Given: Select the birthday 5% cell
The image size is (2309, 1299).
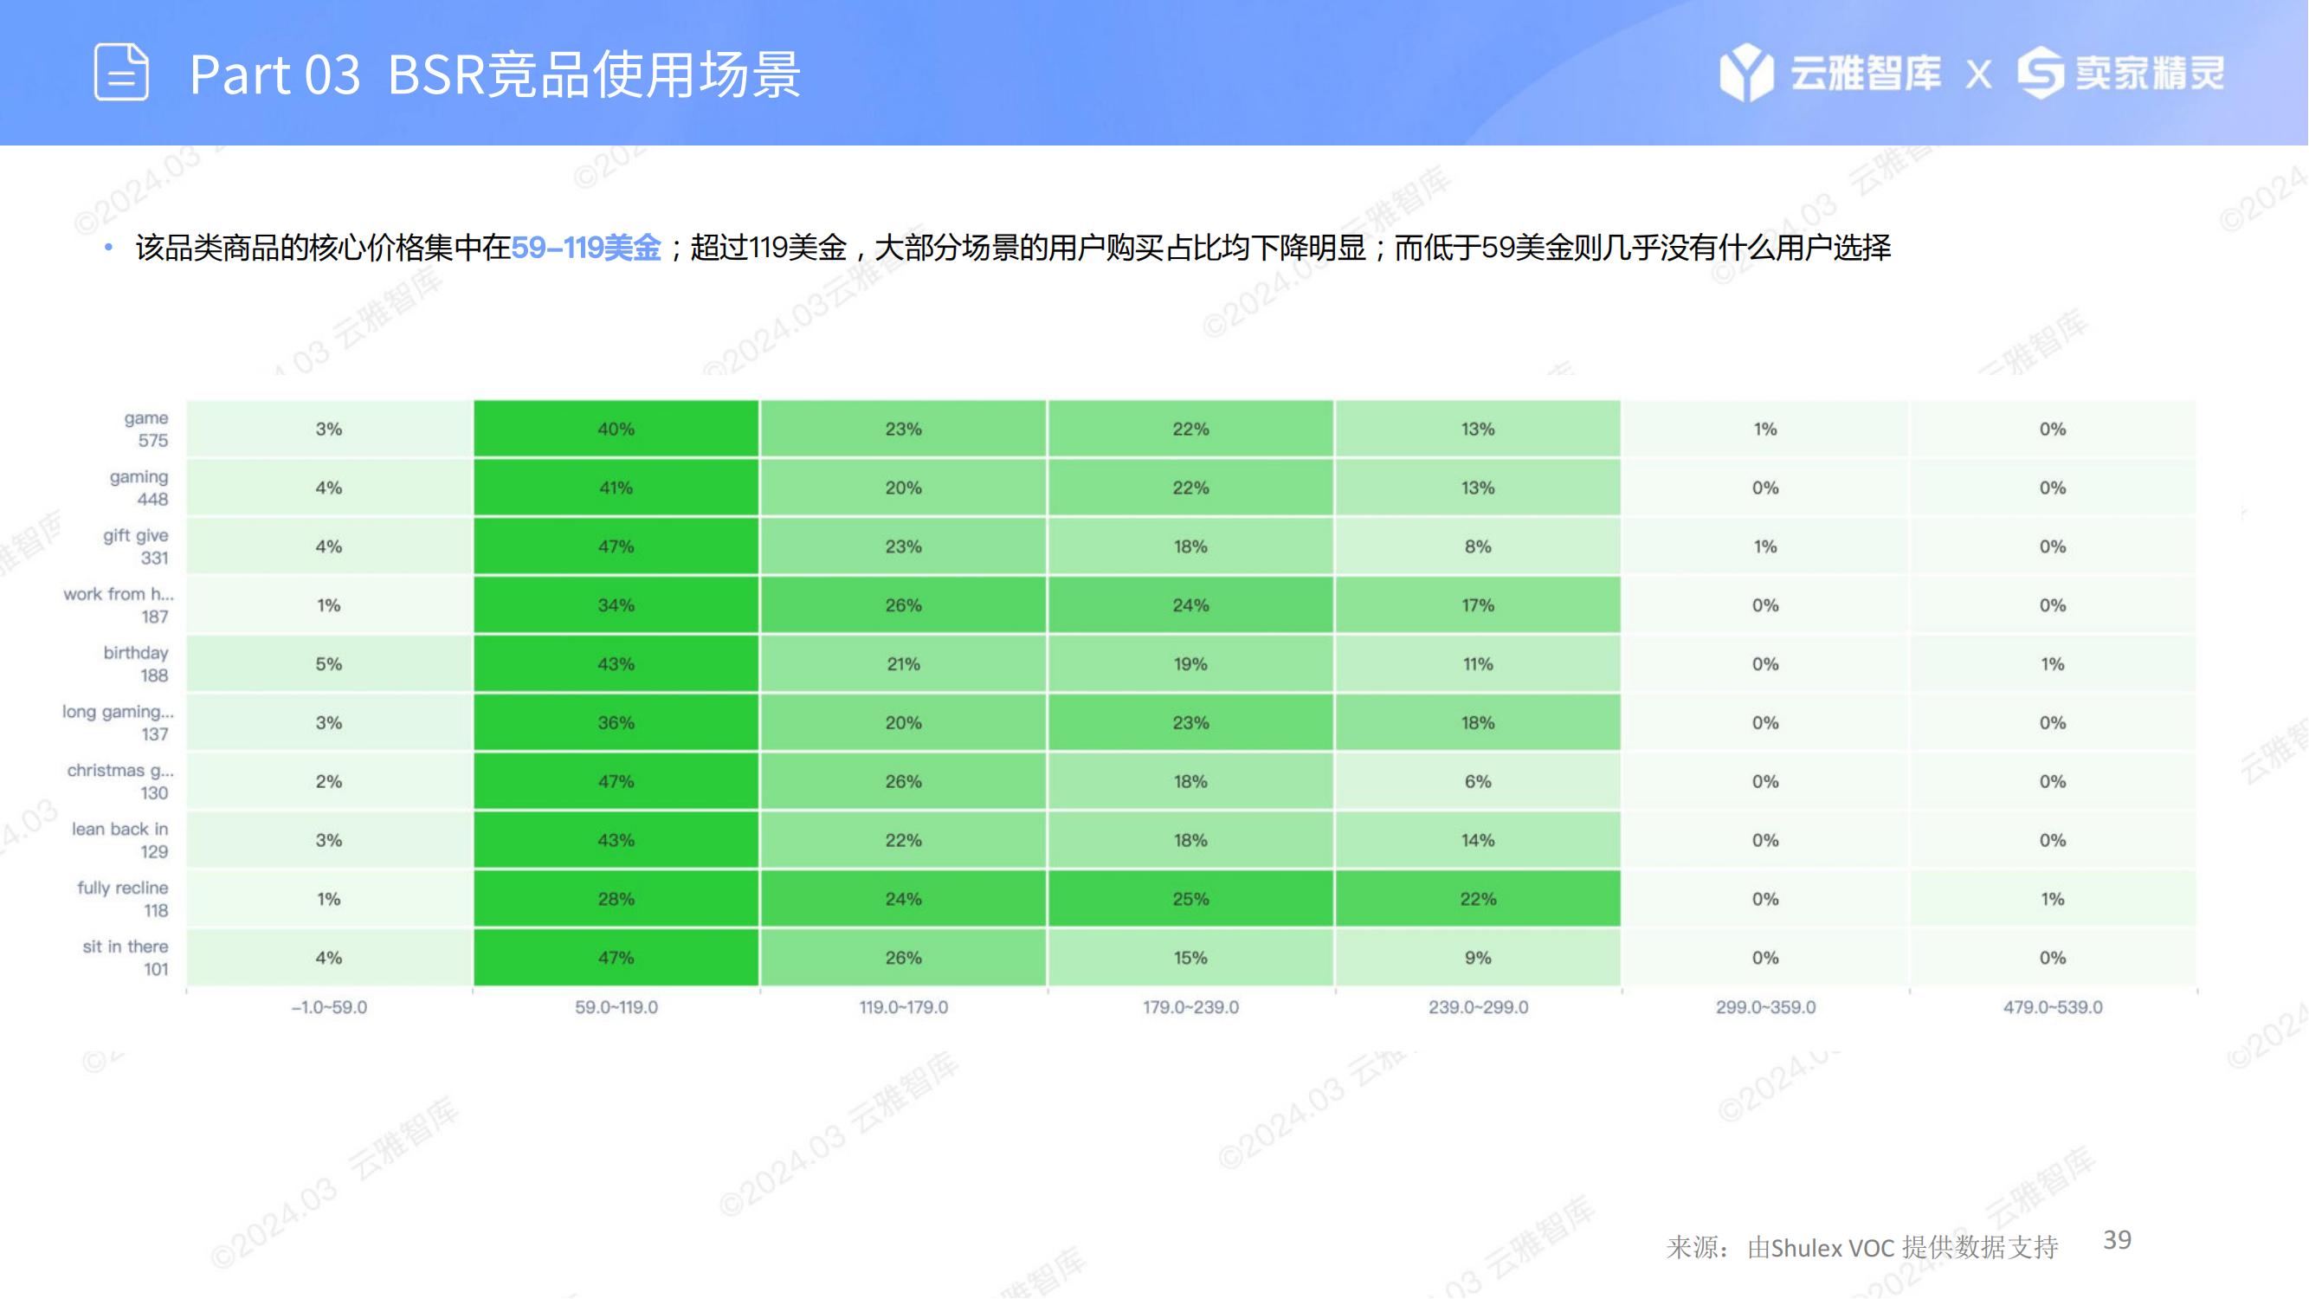Looking at the screenshot, I should (329, 663).
